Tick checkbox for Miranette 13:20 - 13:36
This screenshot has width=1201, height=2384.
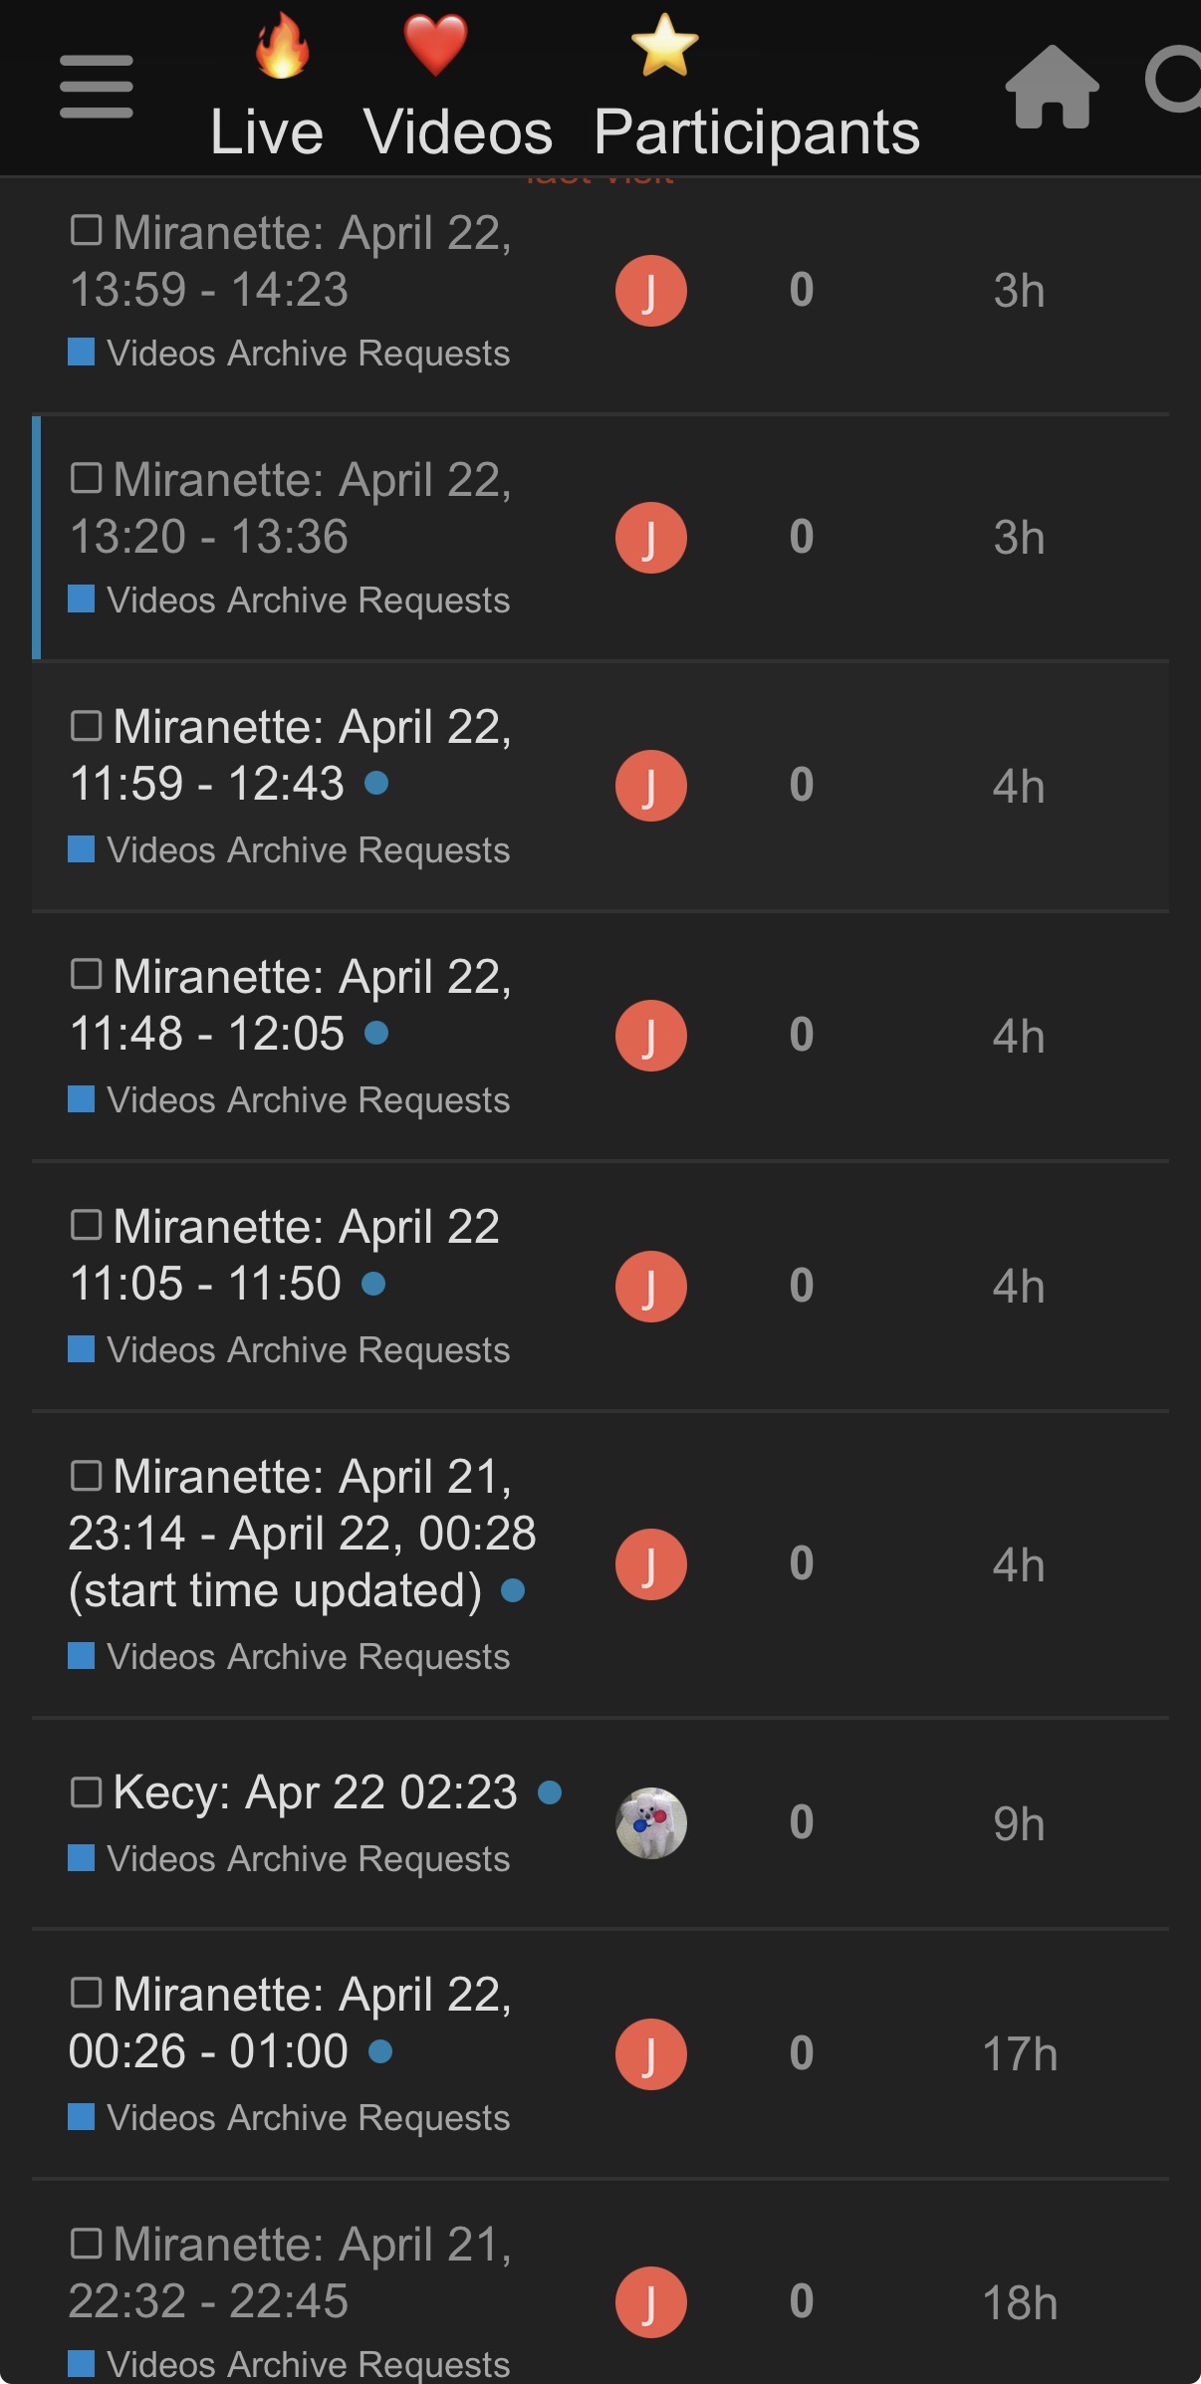87,479
